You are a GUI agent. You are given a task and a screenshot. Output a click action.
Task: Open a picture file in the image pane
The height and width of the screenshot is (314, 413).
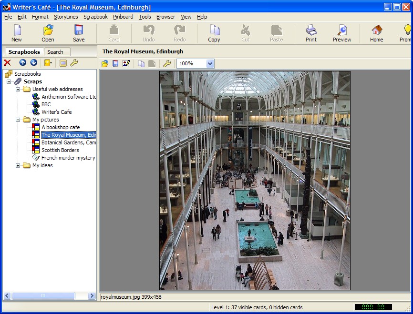click(x=105, y=63)
